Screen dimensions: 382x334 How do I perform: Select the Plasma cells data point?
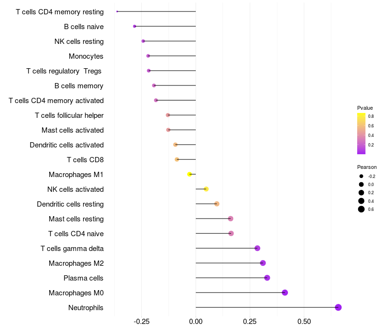[x=267, y=278]
